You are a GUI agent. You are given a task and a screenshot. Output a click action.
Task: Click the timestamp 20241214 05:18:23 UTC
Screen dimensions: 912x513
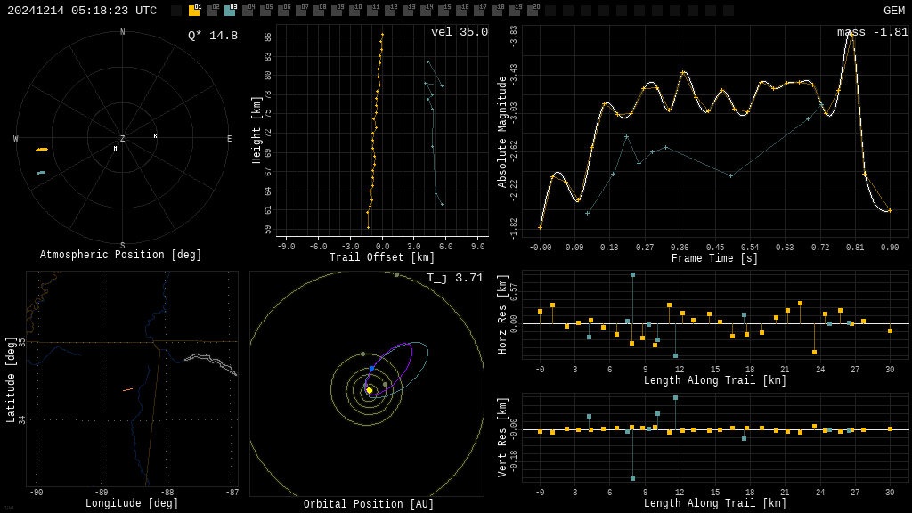click(x=82, y=11)
